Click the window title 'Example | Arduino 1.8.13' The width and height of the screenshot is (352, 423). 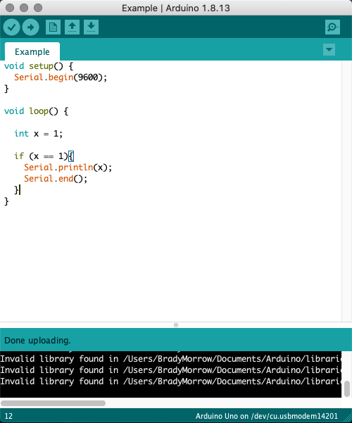(x=176, y=8)
